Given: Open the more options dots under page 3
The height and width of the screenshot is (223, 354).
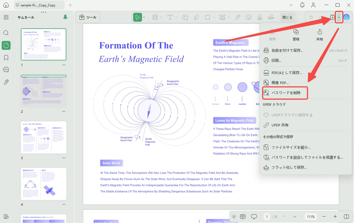Looking at the screenshot, I should click(x=64, y=158).
